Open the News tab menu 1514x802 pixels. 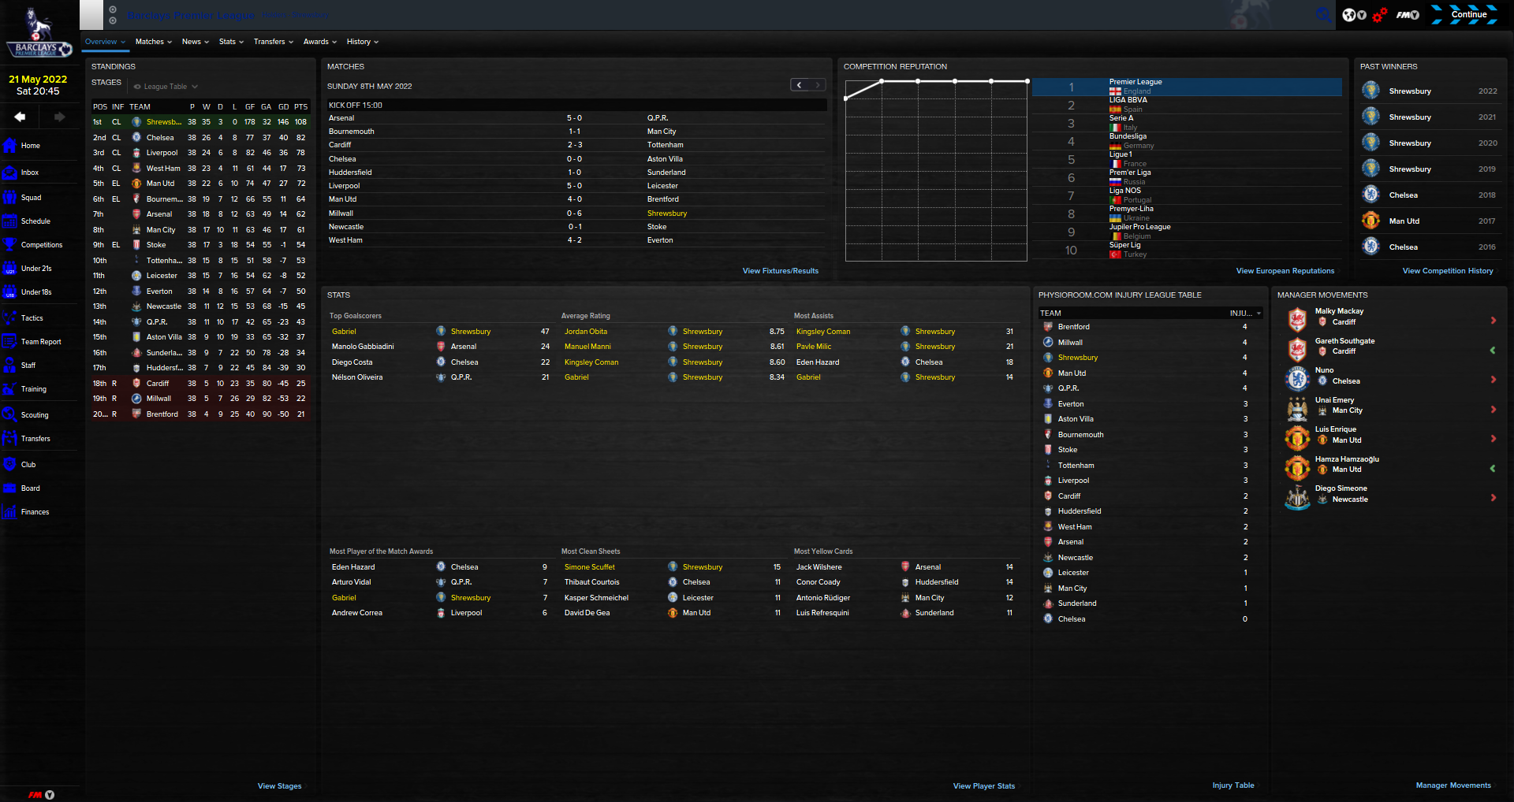click(x=196, y=42)
